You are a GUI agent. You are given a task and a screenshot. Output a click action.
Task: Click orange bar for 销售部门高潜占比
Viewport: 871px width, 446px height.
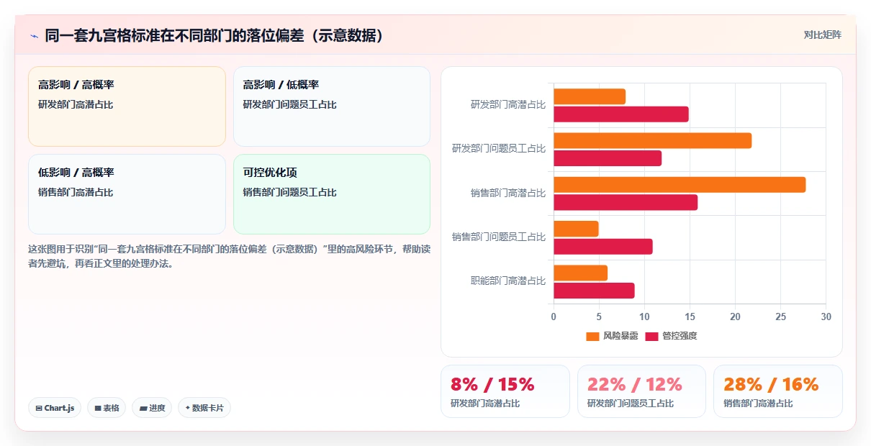tap(680, 185)
